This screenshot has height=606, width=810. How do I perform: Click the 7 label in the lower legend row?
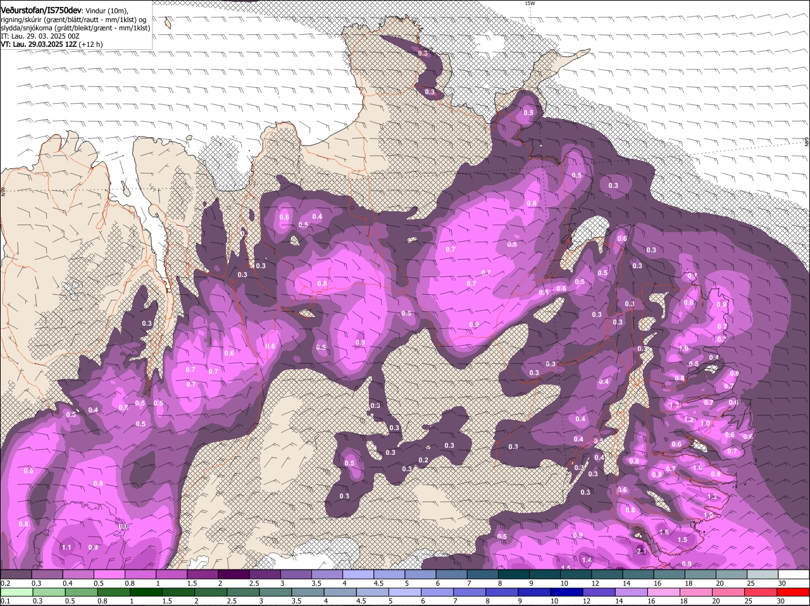click(x=456, y=600)
